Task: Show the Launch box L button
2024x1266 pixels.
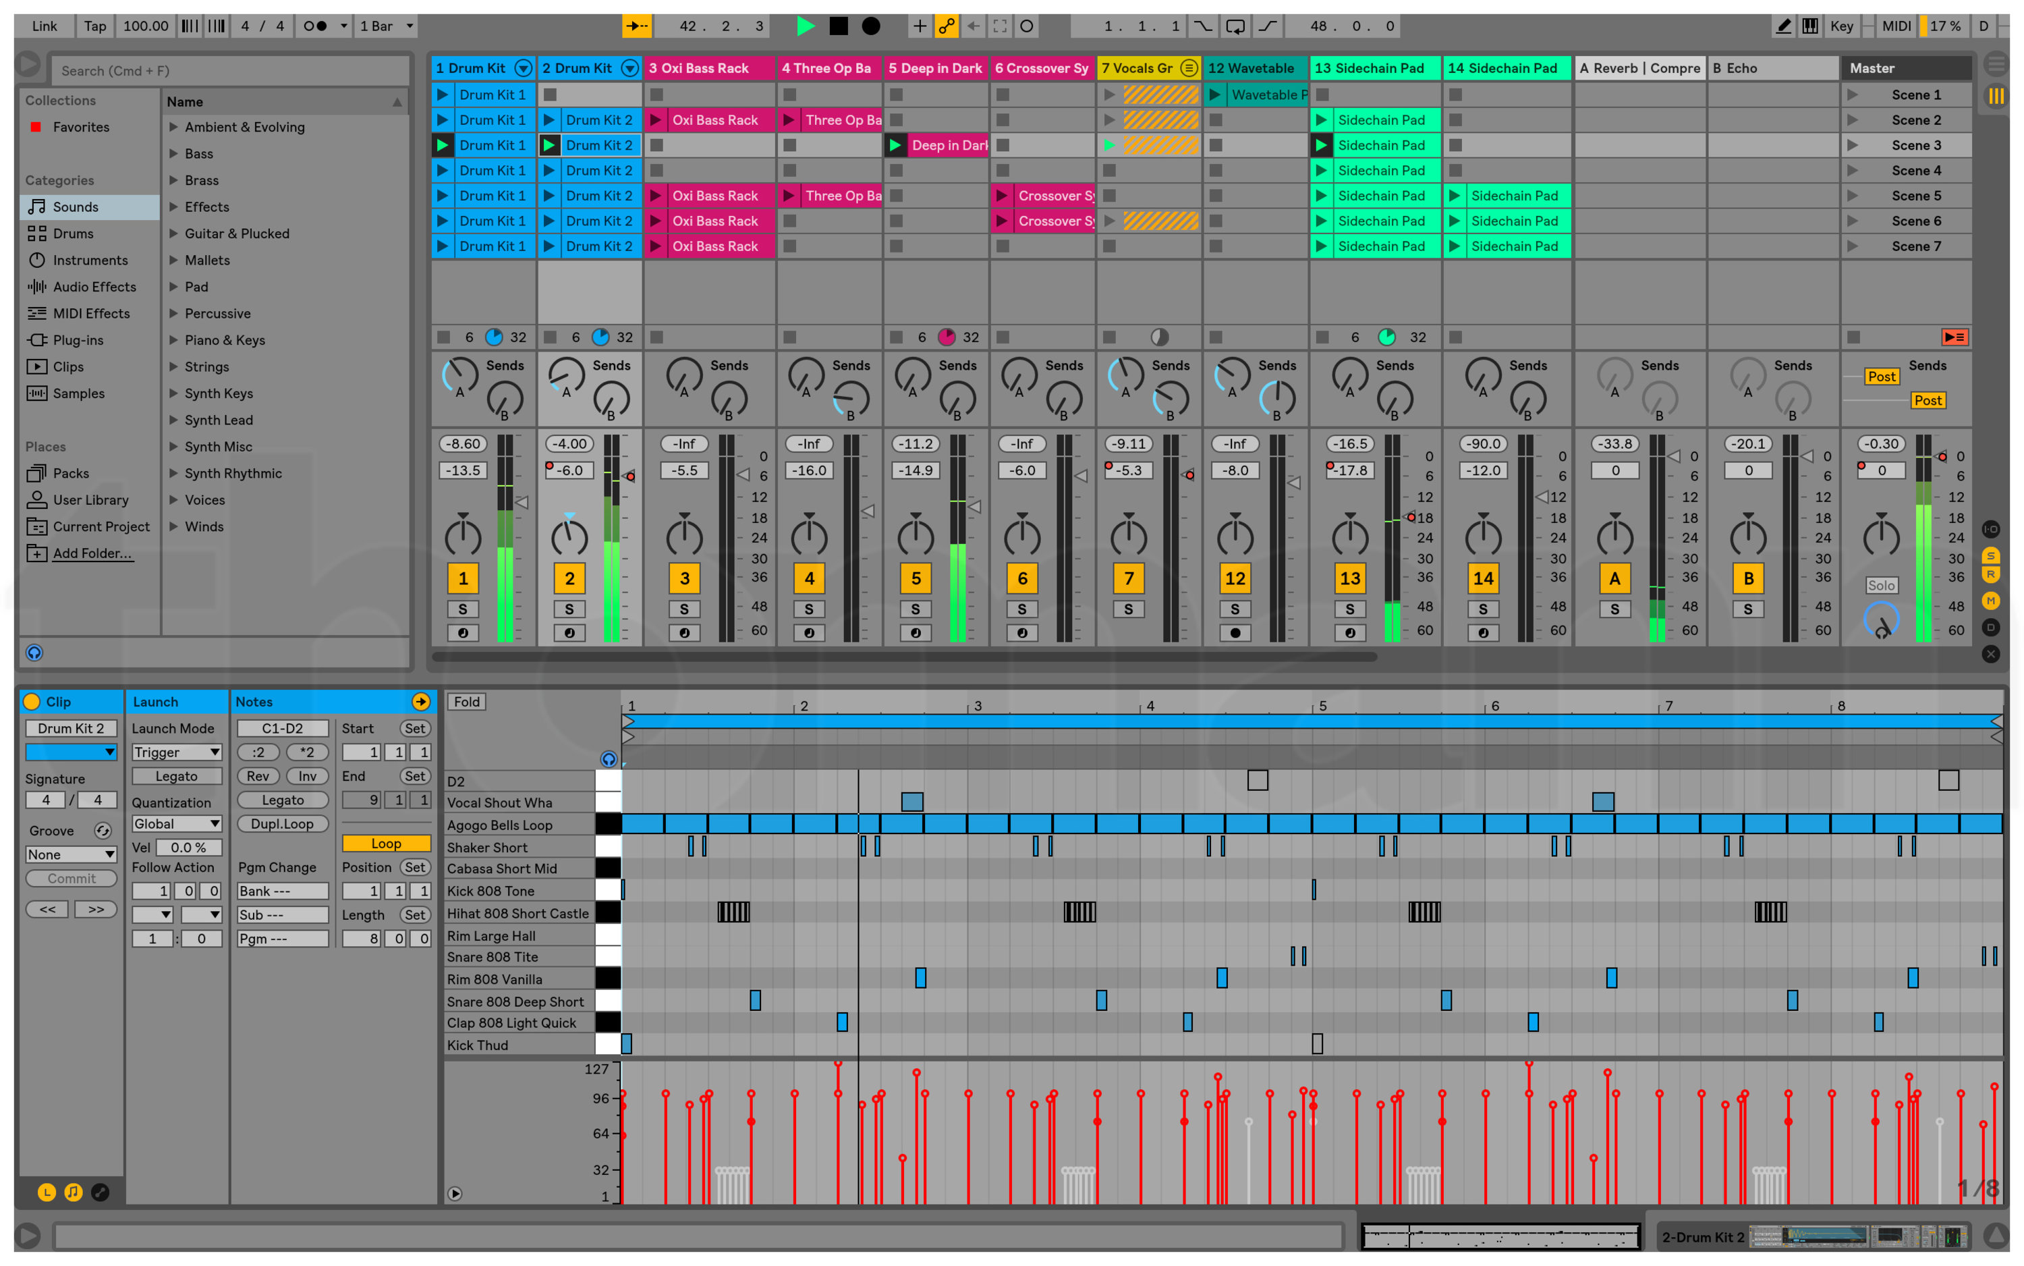Action: (46, 1192)
